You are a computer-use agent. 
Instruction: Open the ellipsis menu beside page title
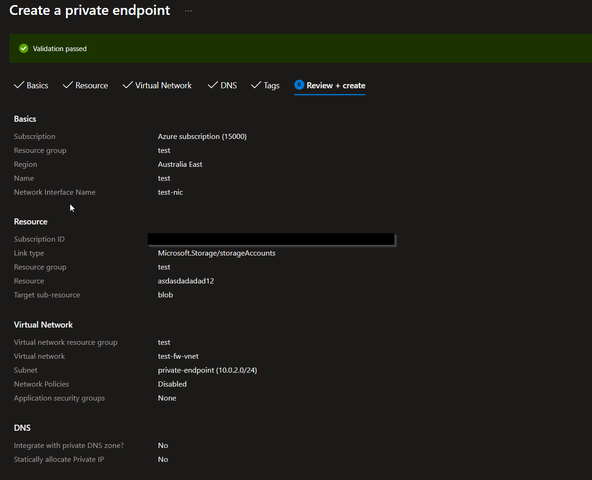click(188, 11)
